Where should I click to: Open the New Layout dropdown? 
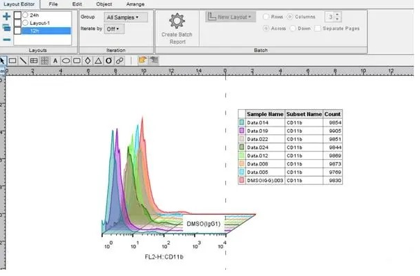231,17
